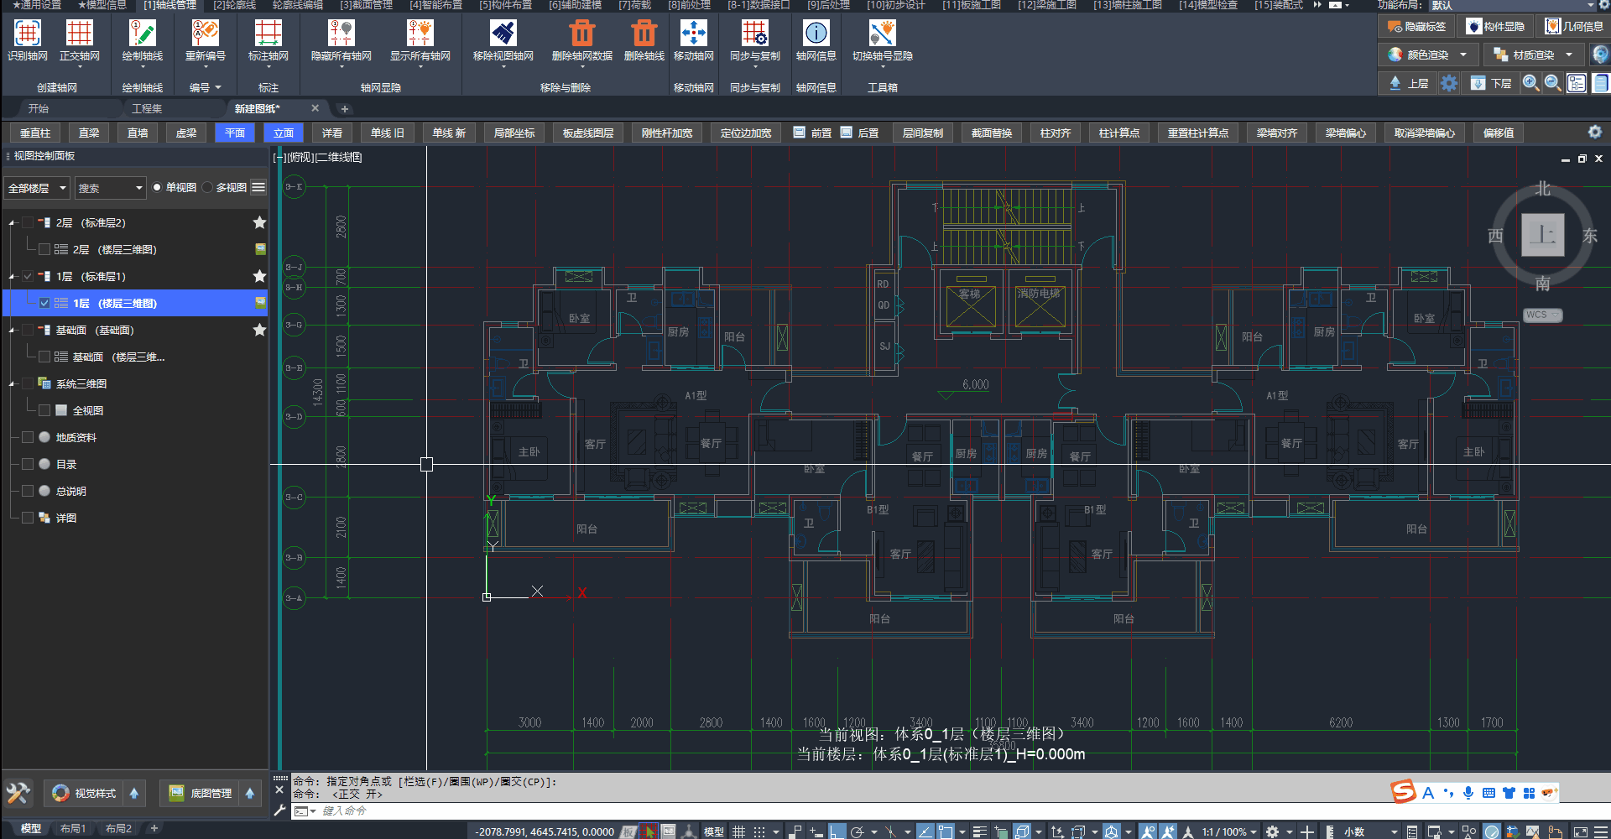Image resolution: width=1611 pixels, height=839 pixels.
Task: Open the 颜色渲染 dropdown arrow
Action: (x=1463, y=55)
